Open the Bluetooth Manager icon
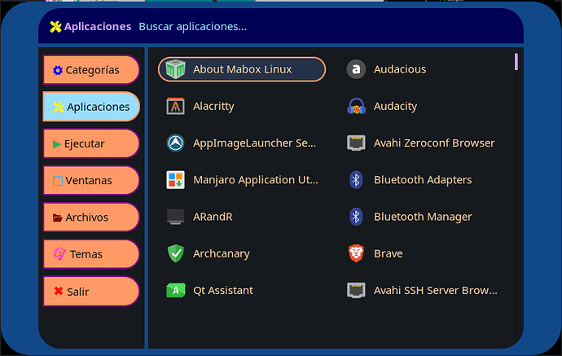The height and width of the screenshot is (356, 562). (356, 217)
